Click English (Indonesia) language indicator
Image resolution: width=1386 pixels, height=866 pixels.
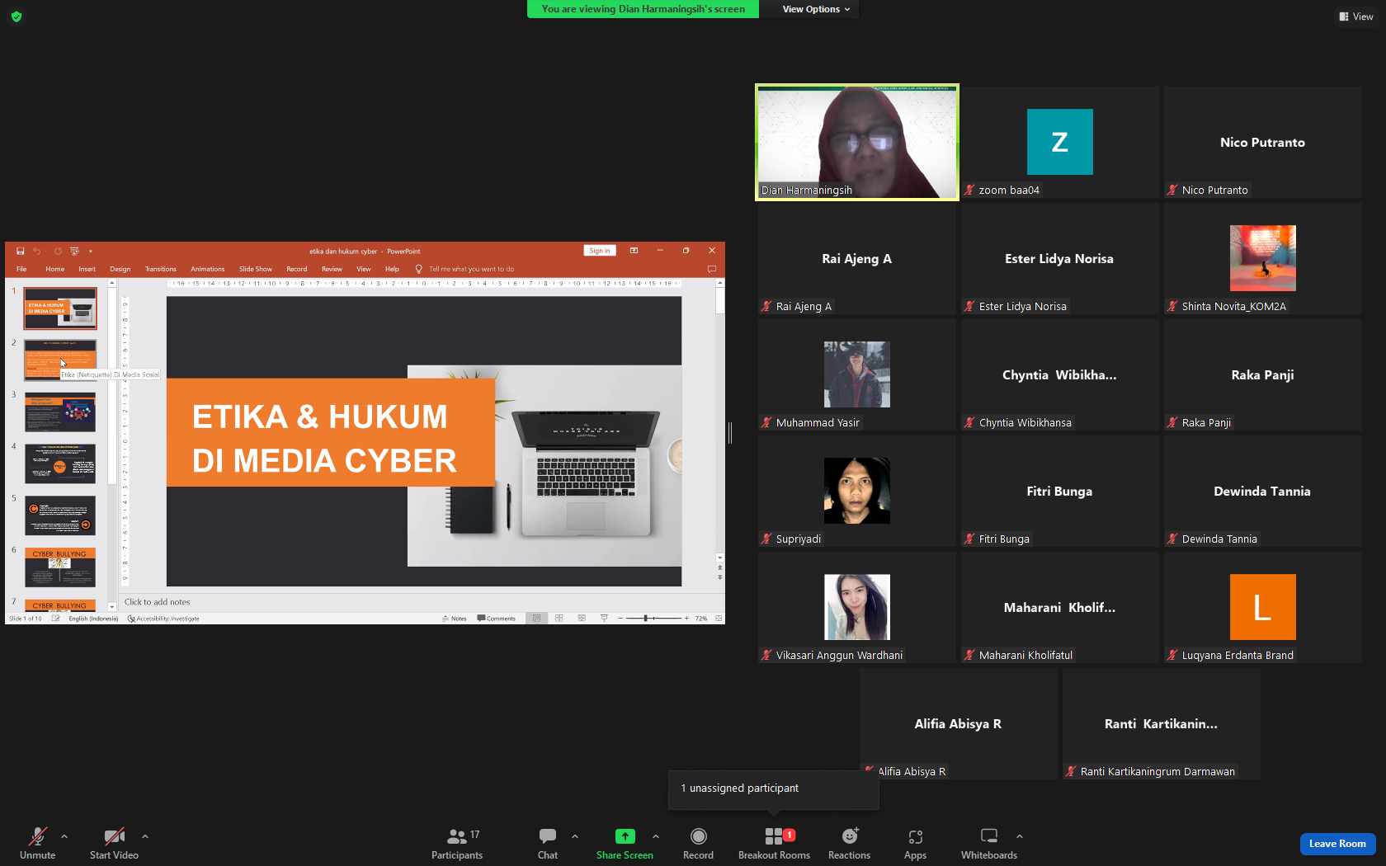pyautogui.click(x=93, y=619)
